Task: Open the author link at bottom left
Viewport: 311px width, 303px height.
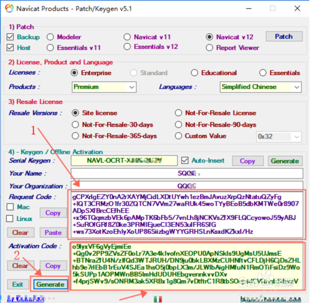Action: 26,298
